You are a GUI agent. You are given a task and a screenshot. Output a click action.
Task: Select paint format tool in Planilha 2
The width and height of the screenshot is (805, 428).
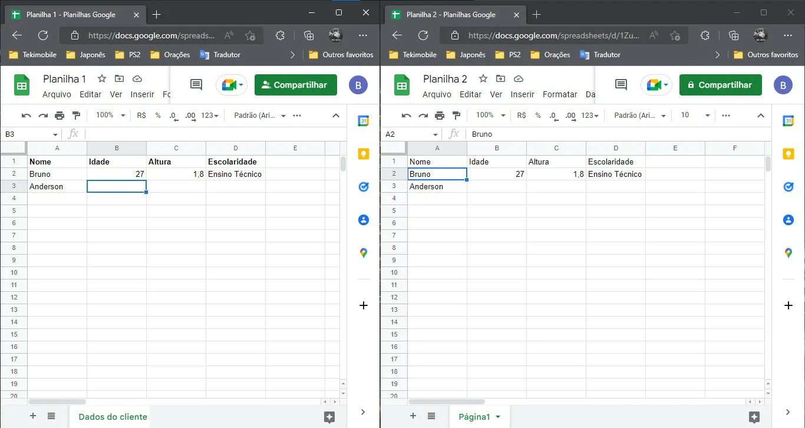456,116
